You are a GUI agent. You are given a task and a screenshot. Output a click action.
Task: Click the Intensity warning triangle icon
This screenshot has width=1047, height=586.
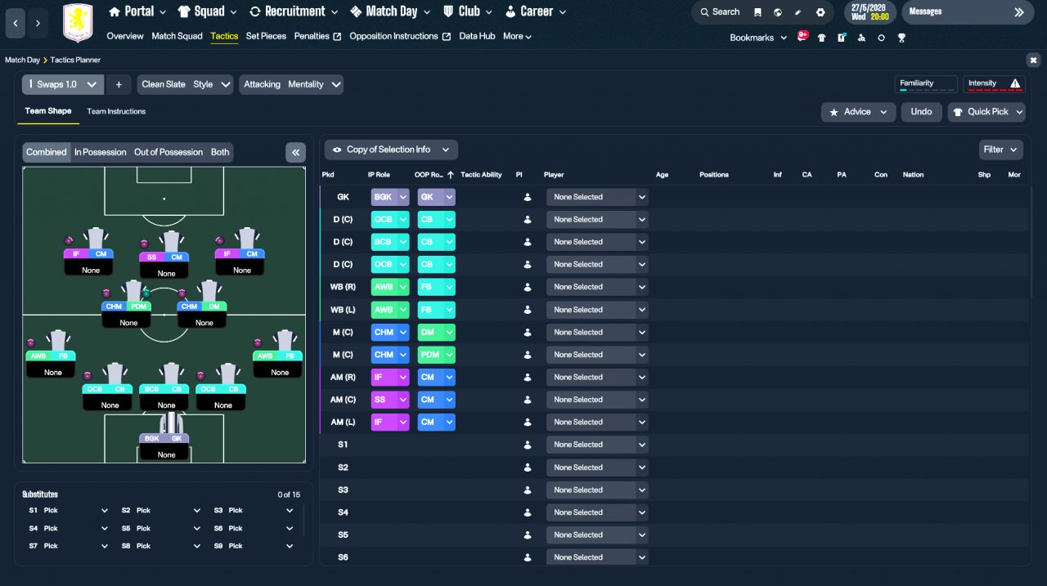(1015, 83)
